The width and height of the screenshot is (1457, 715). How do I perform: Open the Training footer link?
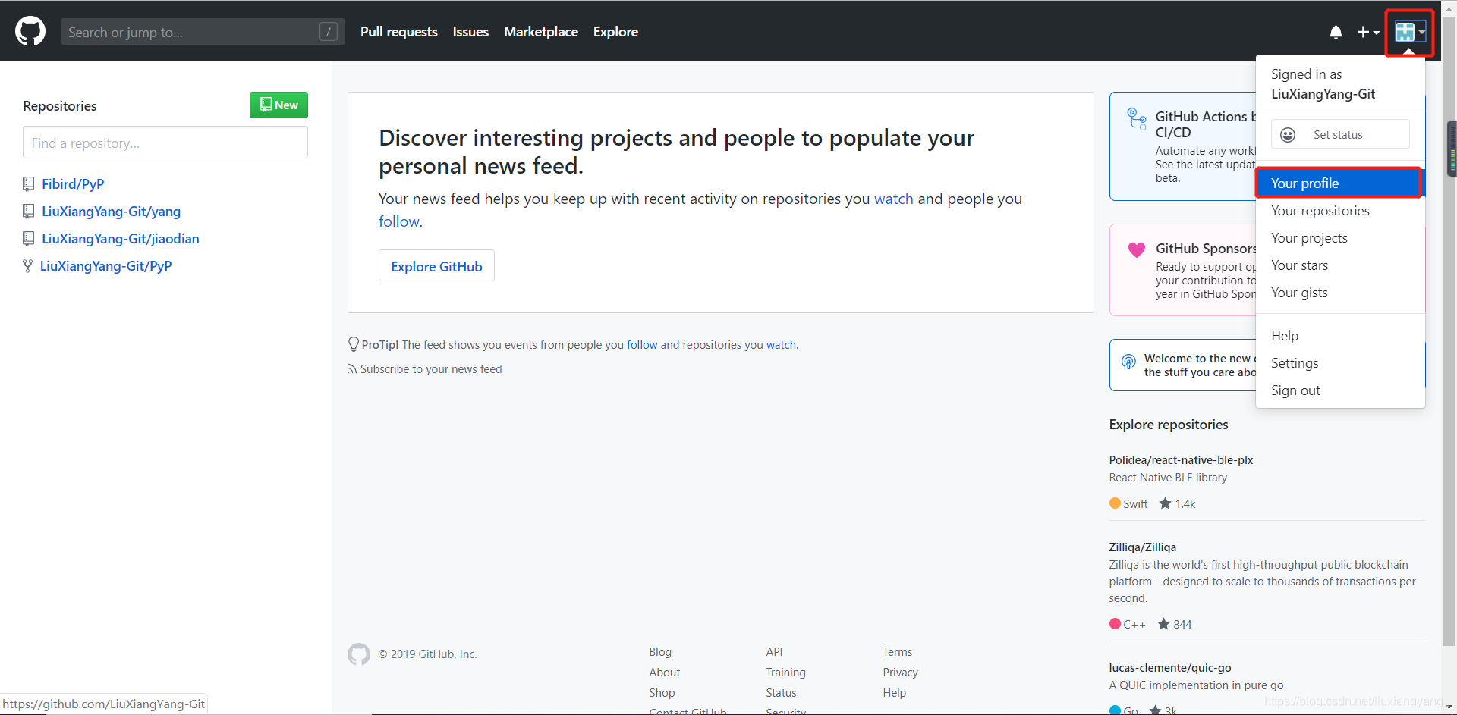785,673
